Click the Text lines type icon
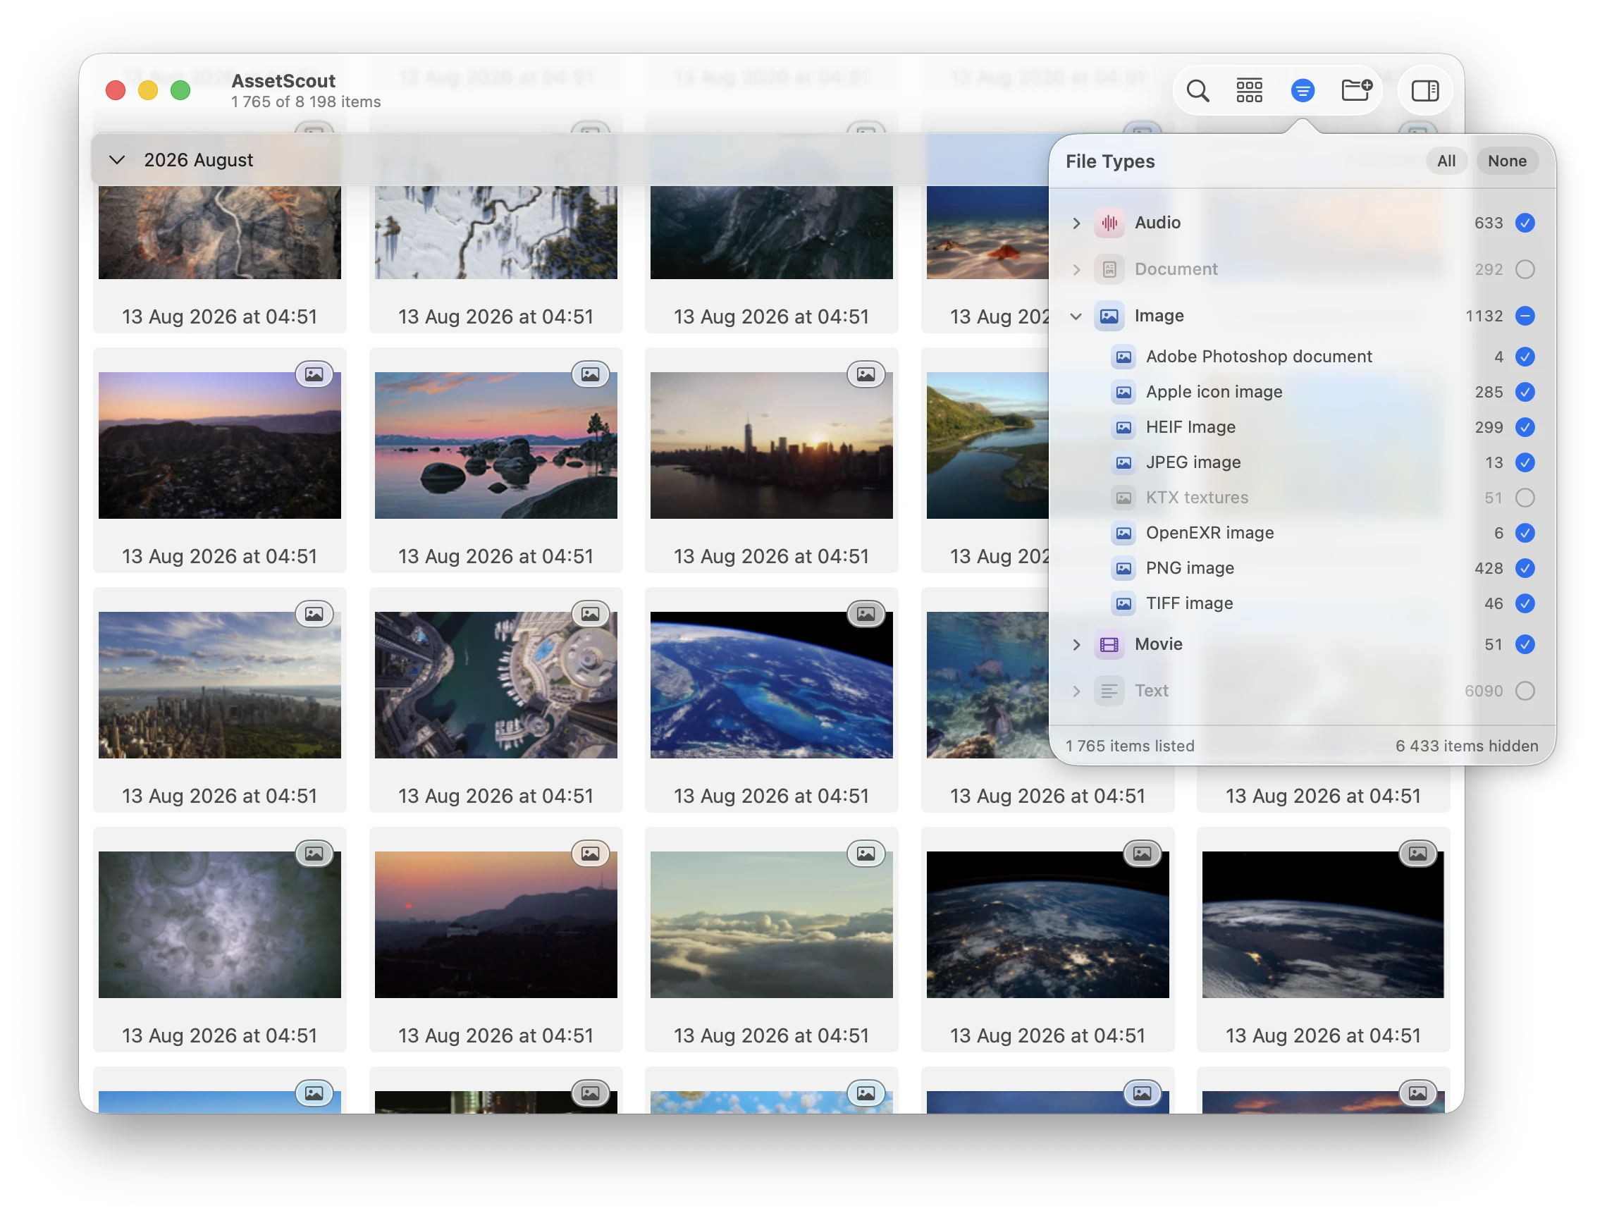Image resolution: width=1607 pixels, height=1218 pixels. coord(1109,691)
